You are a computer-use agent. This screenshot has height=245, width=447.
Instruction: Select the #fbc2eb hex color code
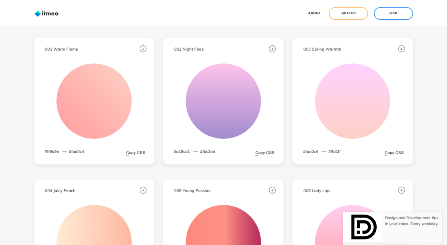pyautogui.click(x=207, y=152)
